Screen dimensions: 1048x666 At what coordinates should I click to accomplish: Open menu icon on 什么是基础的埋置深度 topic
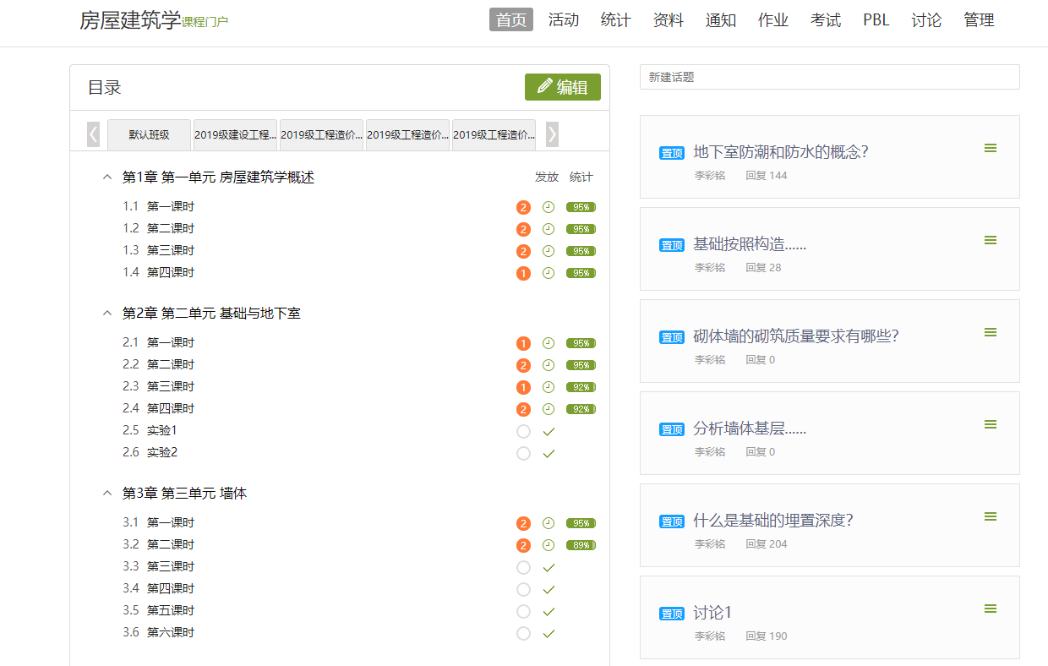991,516
